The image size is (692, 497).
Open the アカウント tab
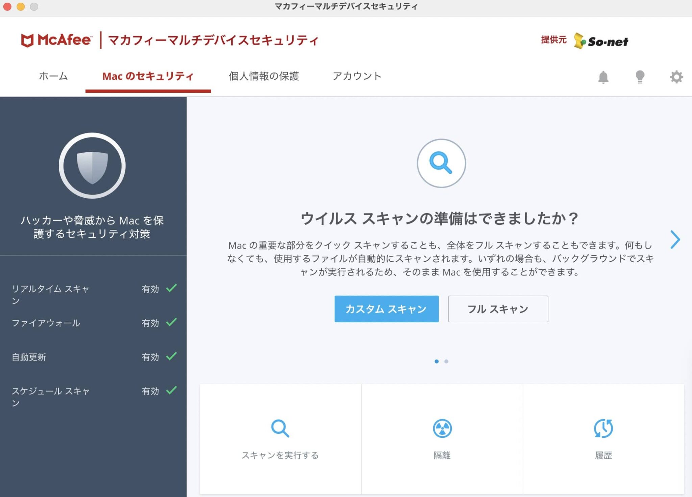click(357, 76)
